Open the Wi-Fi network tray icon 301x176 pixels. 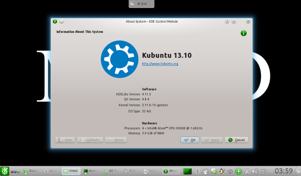coord(263,171)
